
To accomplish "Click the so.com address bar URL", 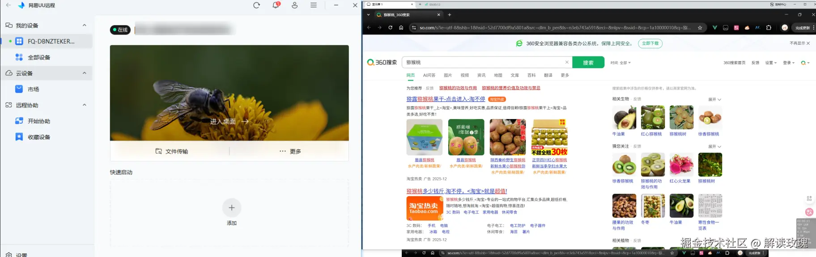I will 555,28.
